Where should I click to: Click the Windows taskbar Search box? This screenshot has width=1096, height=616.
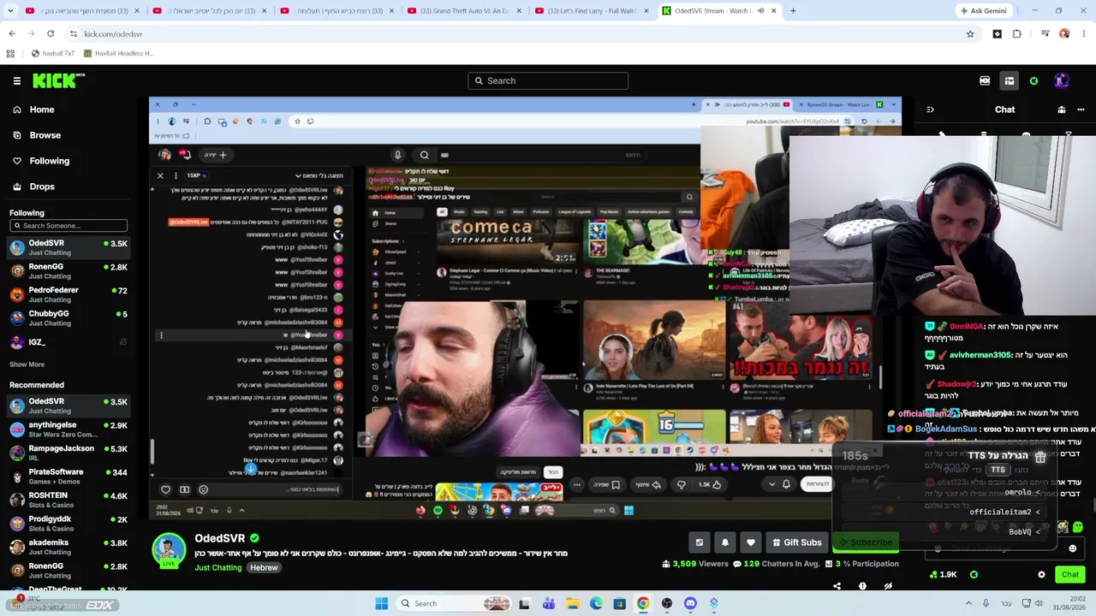(x=456, y=603)
